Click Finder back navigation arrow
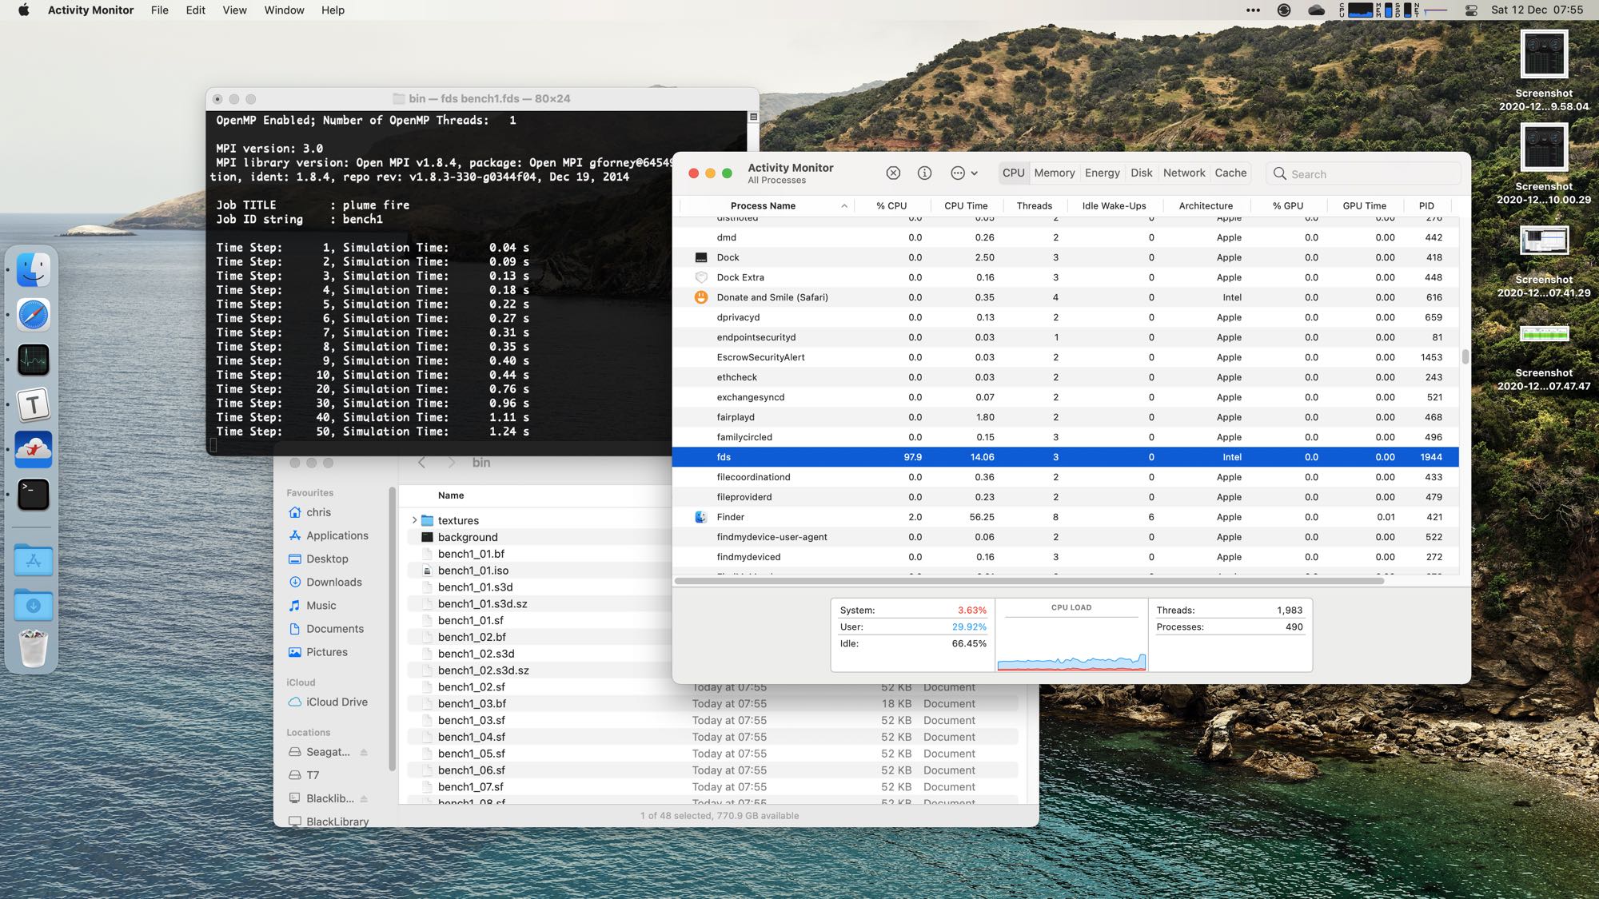The image size is (1599, 899). coord(422,463)
